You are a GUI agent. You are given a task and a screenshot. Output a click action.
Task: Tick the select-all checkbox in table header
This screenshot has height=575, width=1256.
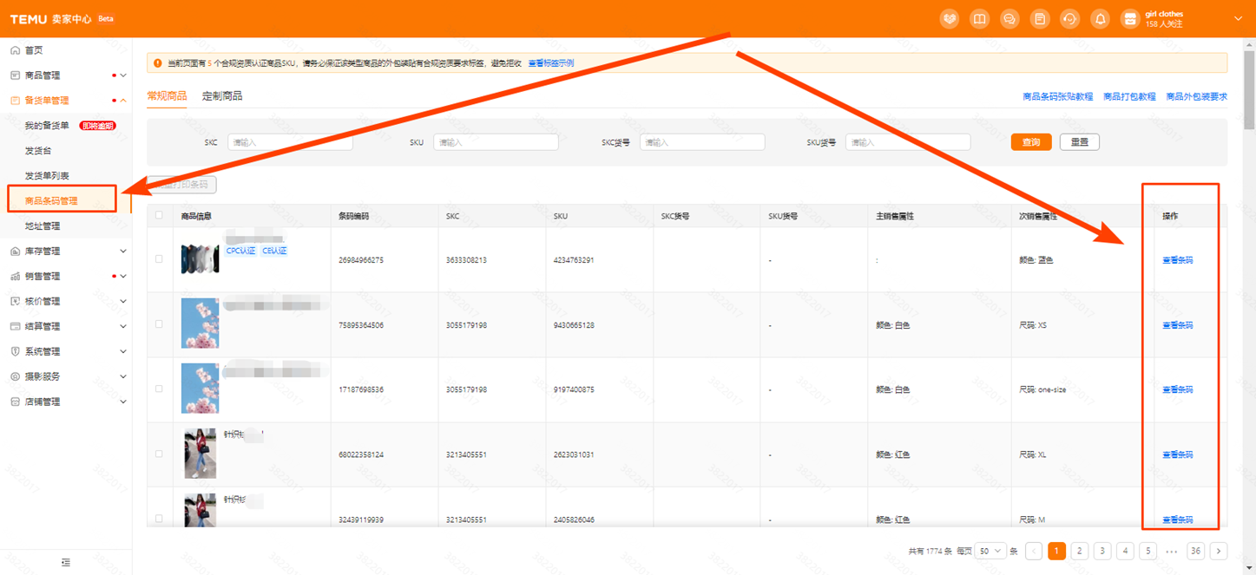pyautogui.click(x=158, y=216)
